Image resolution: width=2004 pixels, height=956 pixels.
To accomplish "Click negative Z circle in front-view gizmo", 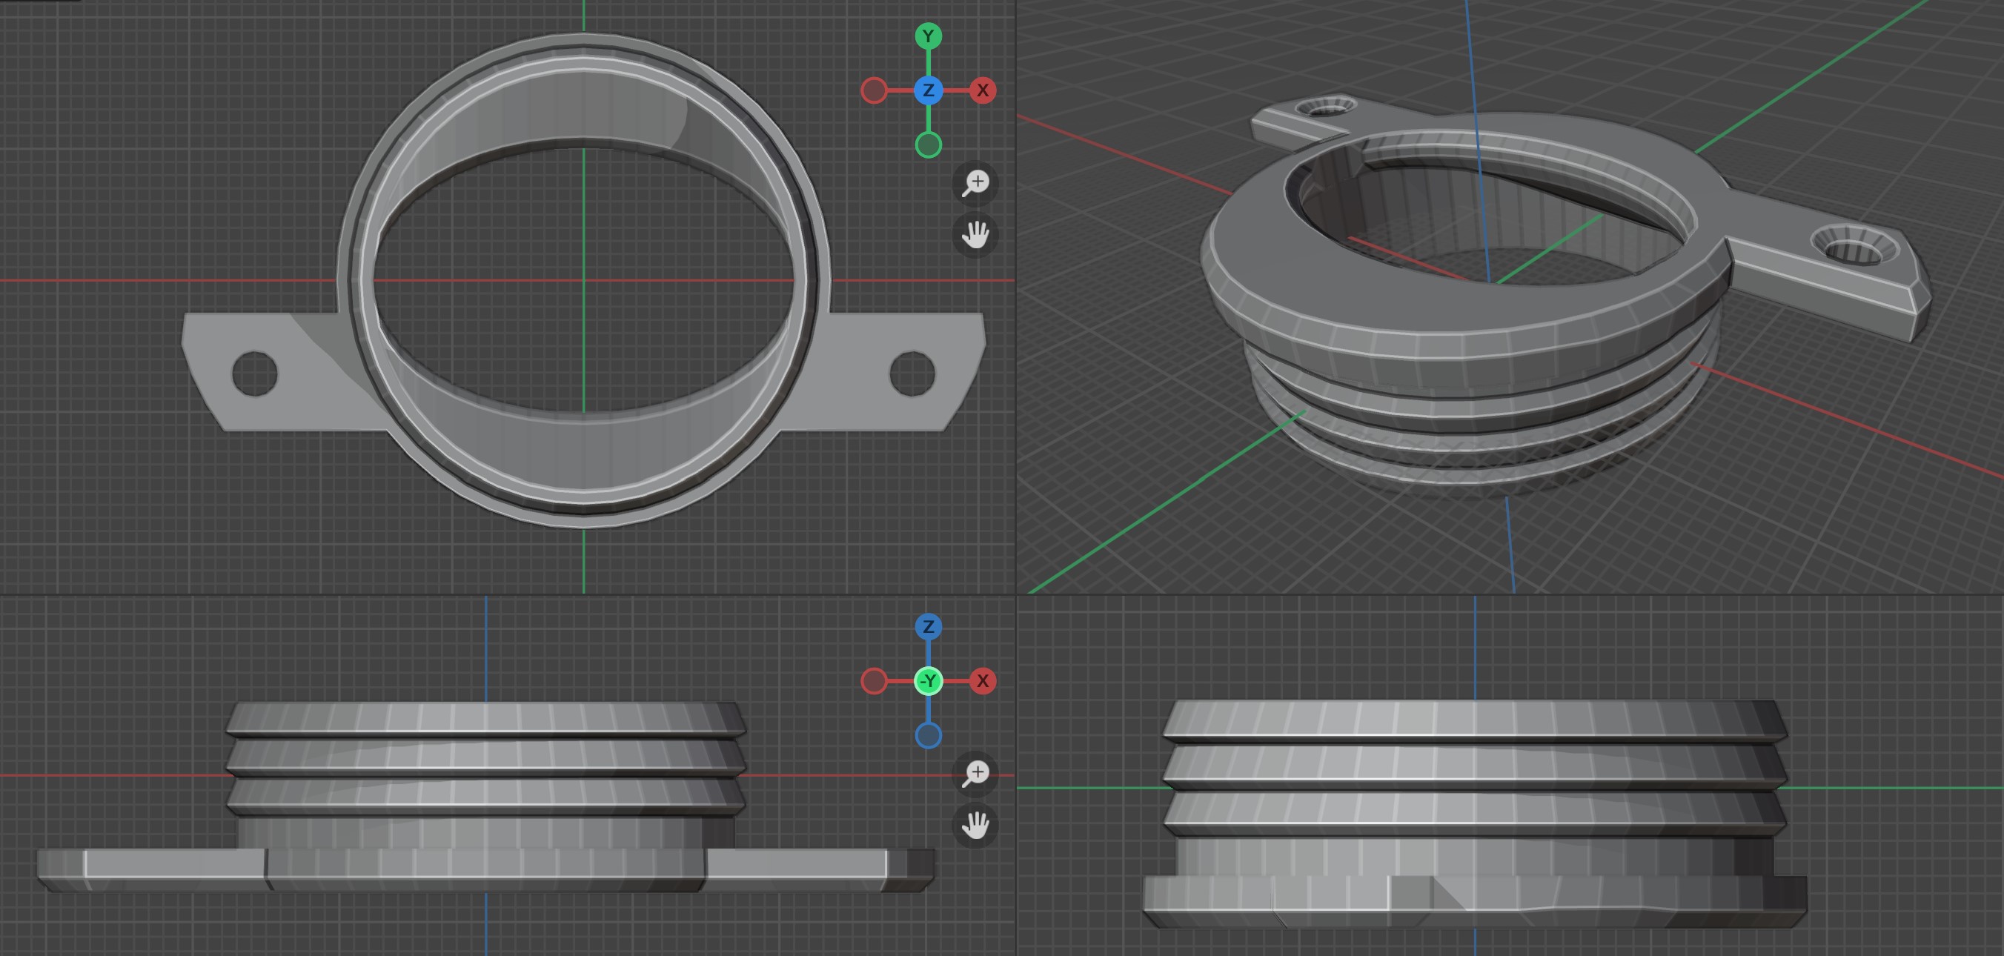I will pyautogui.click(x=928, y=735).
